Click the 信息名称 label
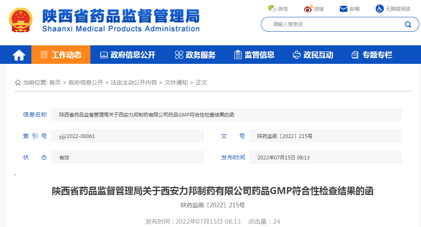 (35, 115)
